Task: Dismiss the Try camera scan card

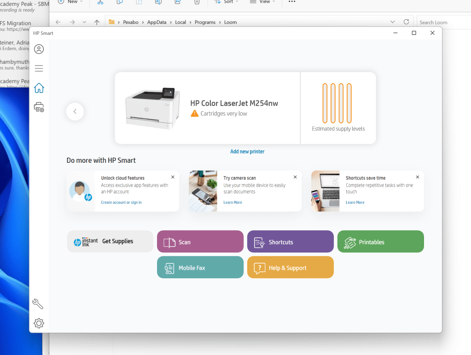Action: click(x=295, y=177)
